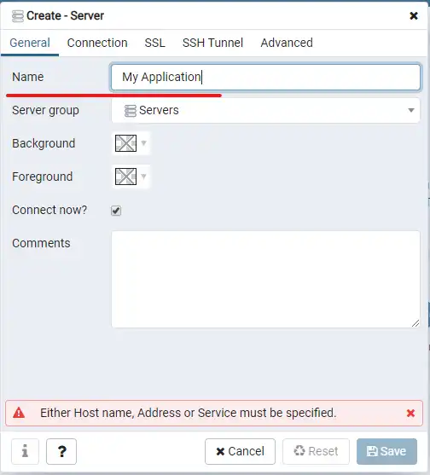Open help with question mark button
Screen dimensions: 430x475
(x=61, y=451)
